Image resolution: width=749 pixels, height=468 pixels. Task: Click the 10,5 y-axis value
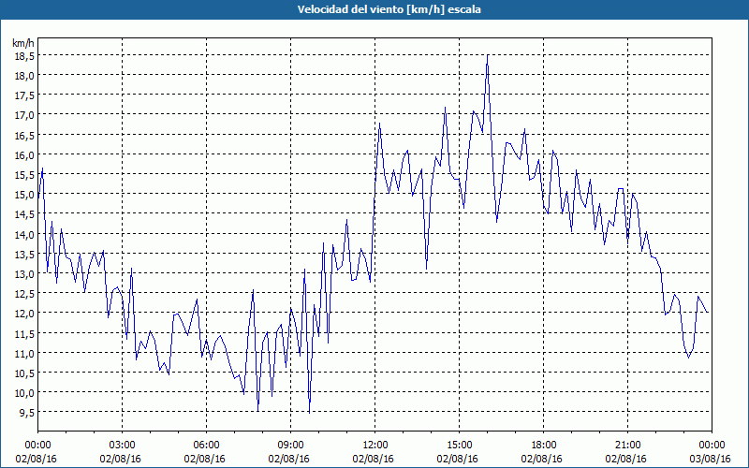click(24, 373)
